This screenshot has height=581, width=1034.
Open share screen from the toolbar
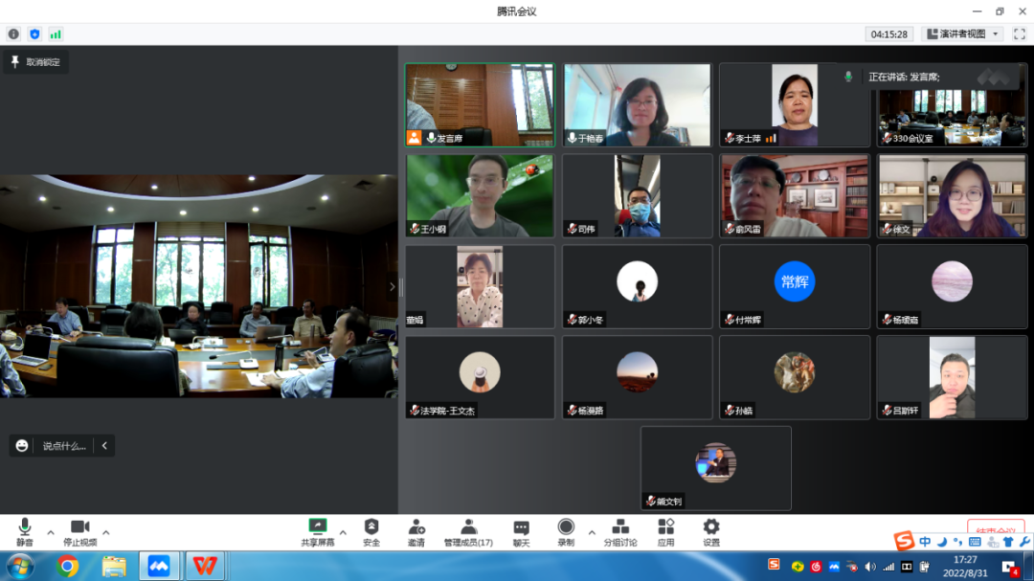coord(318,532)
